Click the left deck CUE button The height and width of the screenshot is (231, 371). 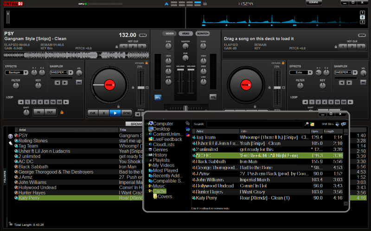tap(93, 113)
